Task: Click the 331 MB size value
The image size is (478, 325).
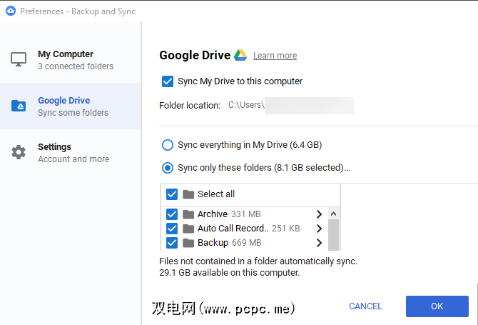Action: (245, 214)
